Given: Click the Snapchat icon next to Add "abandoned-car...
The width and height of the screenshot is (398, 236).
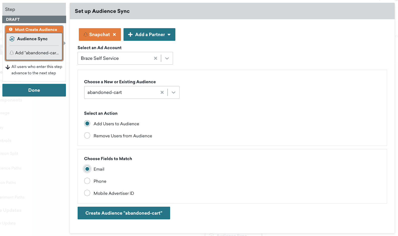Looking at the screenshot, I should point(12,53).
